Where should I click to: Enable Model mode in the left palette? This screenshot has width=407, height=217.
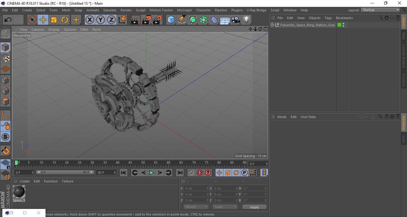5,47
